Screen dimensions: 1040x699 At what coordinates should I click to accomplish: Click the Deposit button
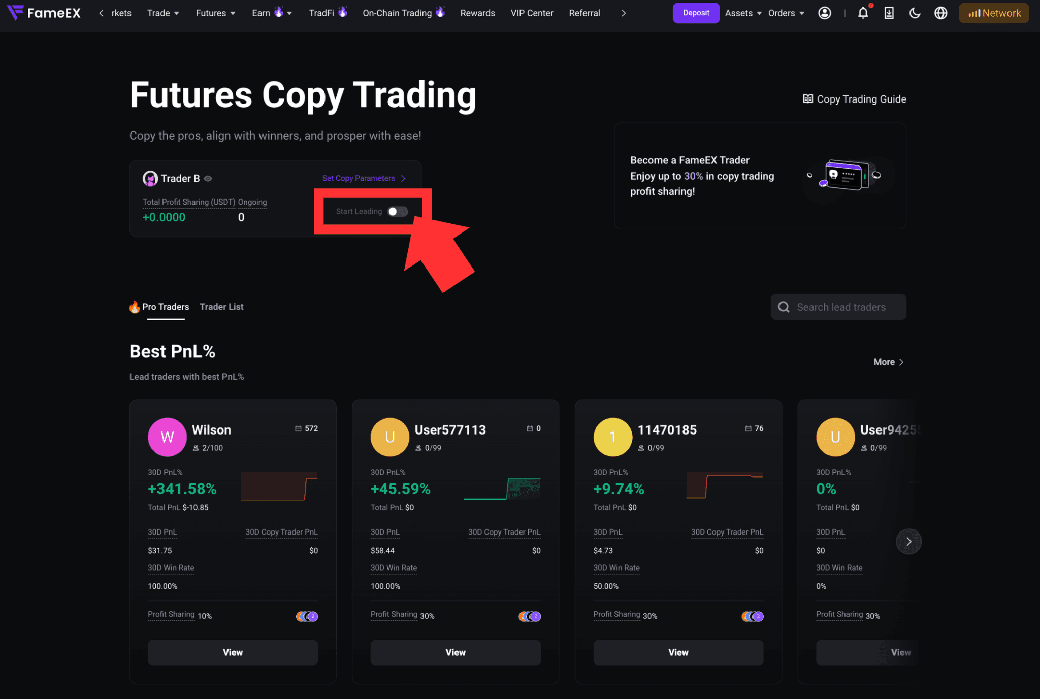[696, 13]
